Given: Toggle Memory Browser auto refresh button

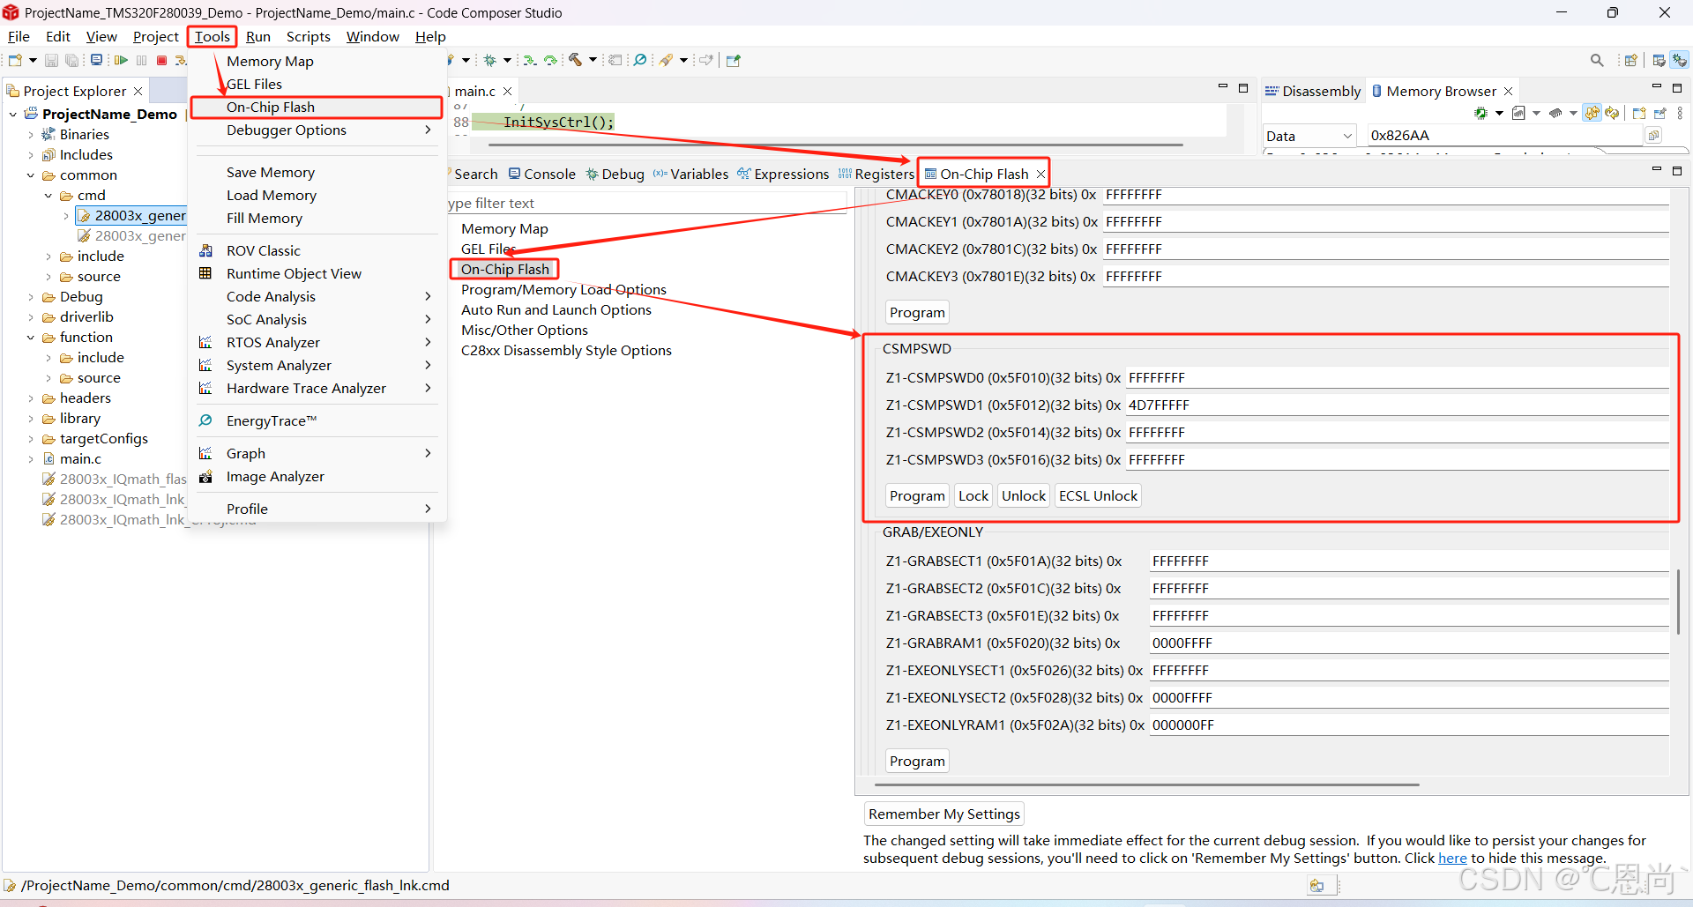Looking at the screenshot, I should point(1592,113).
